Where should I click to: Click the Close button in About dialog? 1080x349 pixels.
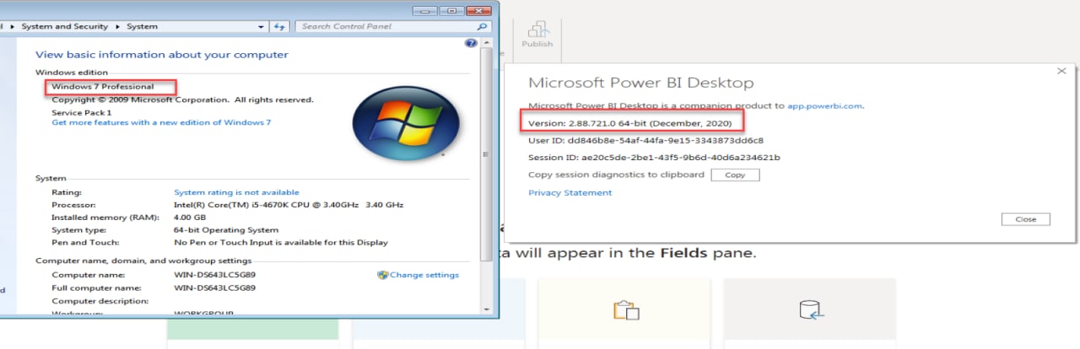coord(1026,219)
